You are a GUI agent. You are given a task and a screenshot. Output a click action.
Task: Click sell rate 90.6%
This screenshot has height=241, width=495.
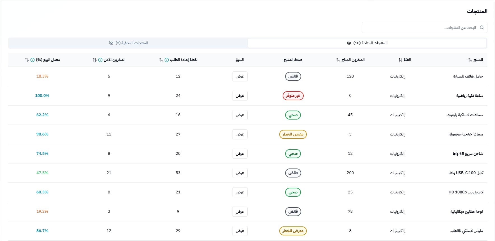click(x=42, y=134)
